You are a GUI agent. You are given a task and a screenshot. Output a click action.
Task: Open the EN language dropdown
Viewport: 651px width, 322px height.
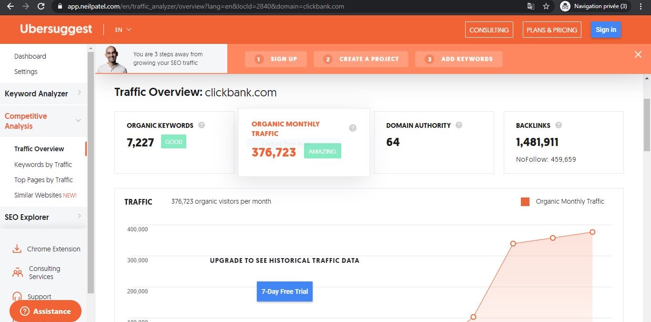point(123,30)
